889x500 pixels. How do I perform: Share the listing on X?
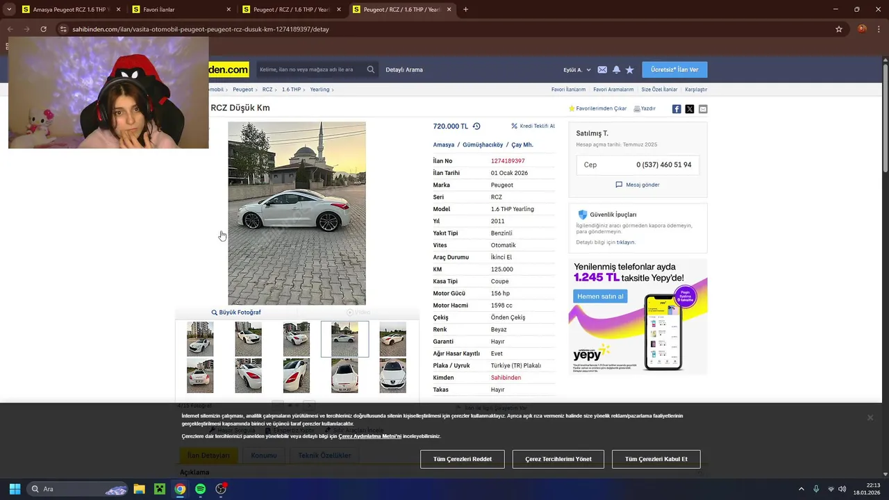click(690, 109)
